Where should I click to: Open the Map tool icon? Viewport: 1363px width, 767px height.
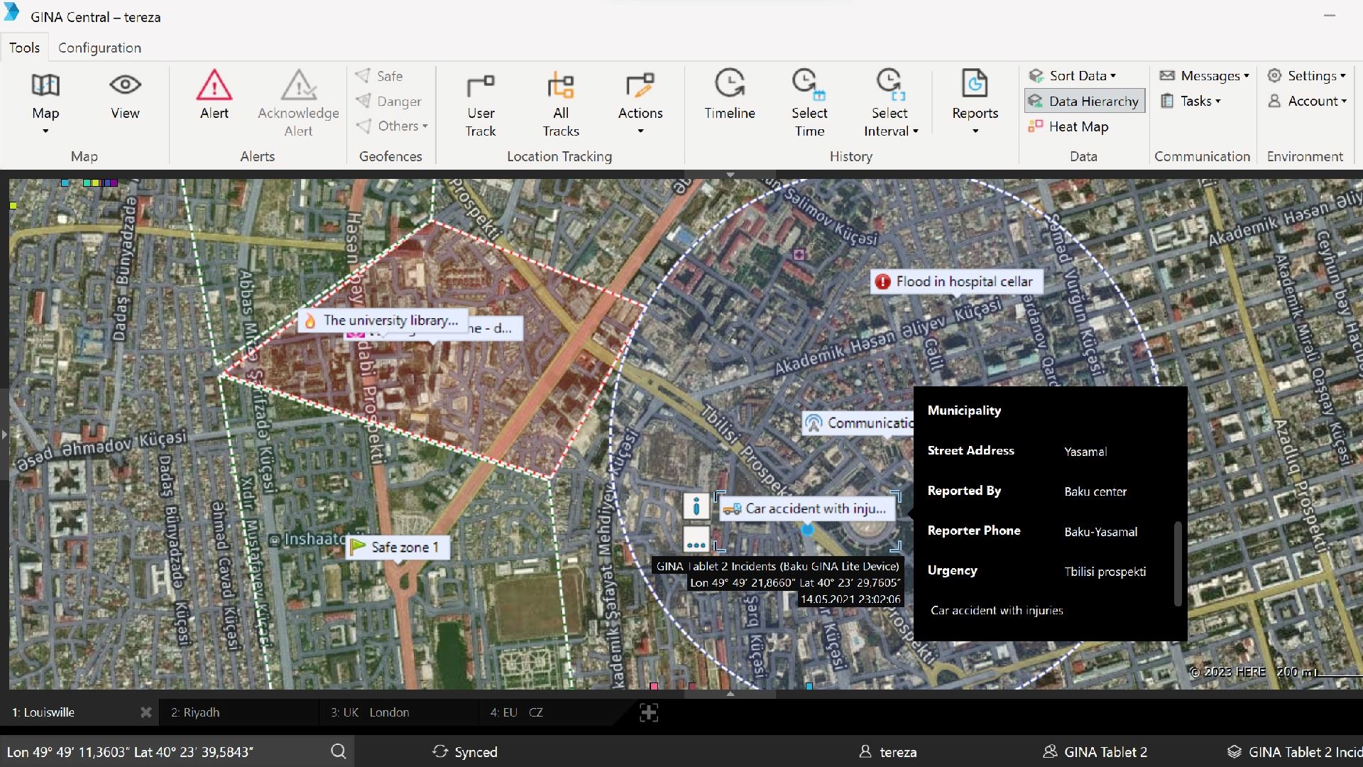pos(45,85)
